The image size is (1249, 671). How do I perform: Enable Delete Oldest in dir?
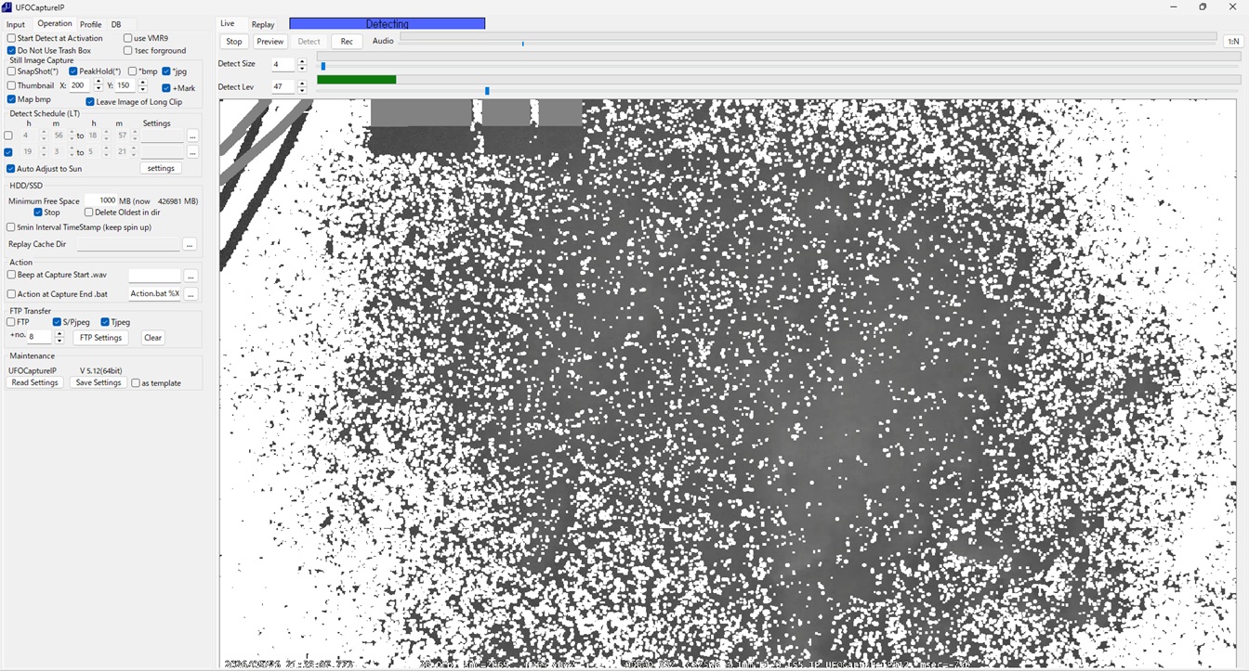pos(89,213)
